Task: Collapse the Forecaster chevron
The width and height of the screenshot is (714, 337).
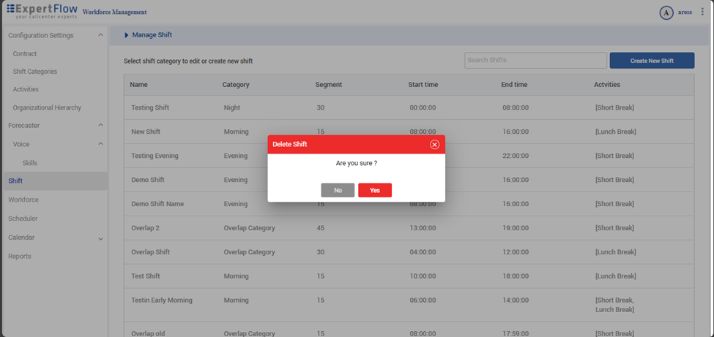Action: [100, 126]
